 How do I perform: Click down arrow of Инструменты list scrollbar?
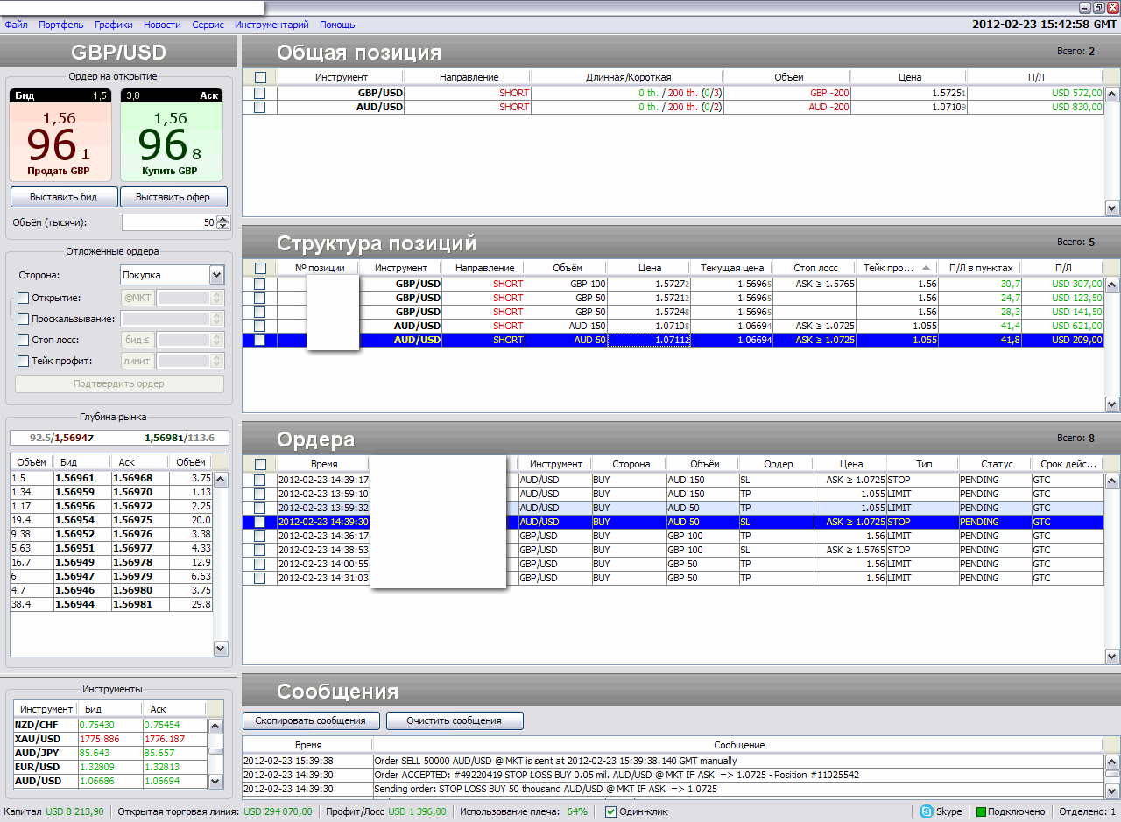point(215,780)
